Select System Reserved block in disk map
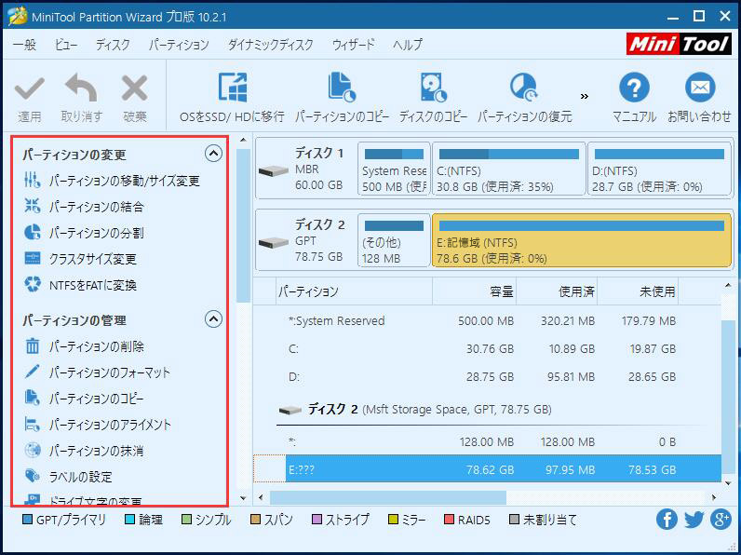The width and height of the screenshot is (741, 555). click(x=394, y=169)
